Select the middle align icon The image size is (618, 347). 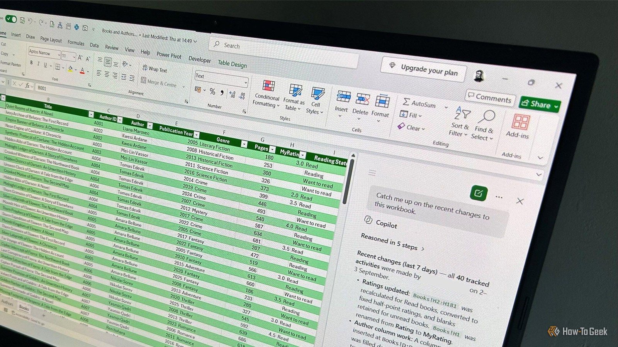[108, 62]
